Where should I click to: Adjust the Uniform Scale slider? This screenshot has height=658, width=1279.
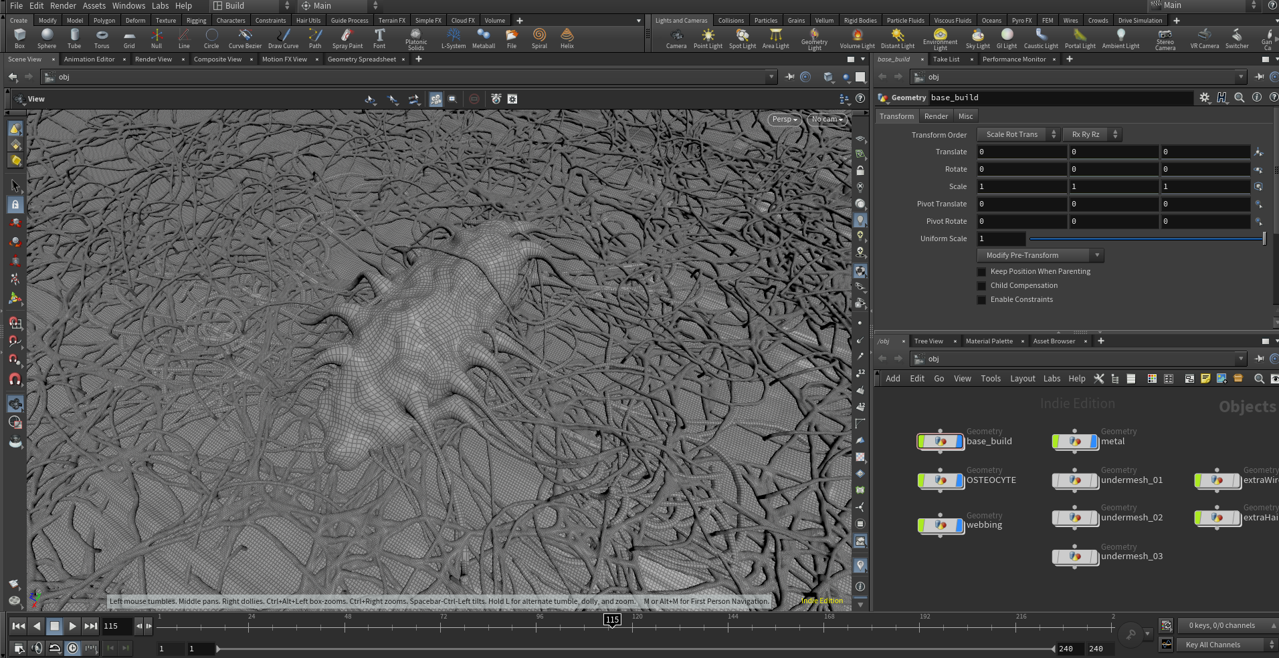1146,238
